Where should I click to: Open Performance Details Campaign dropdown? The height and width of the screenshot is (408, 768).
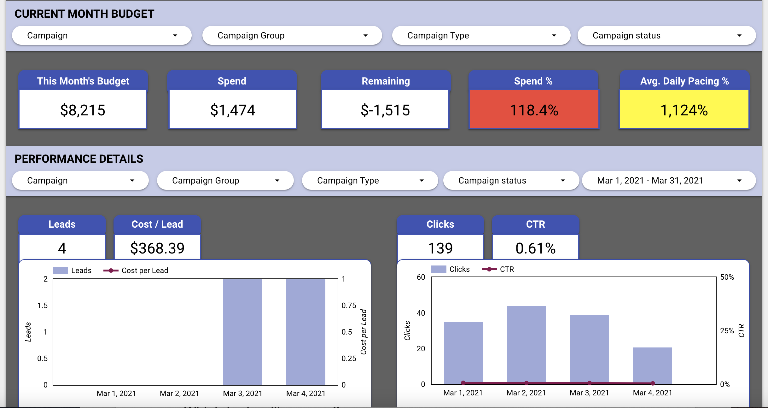[80, 181]
